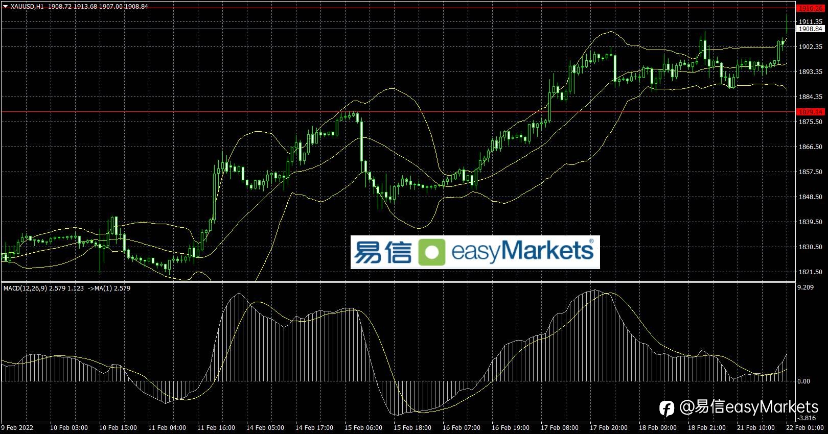
Task: Click the 11 Feb 16:00 time label
Action: [x=216, y=428]
